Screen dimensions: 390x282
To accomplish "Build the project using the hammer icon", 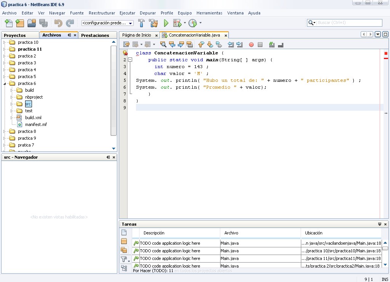I will click(x=141, y=23).
